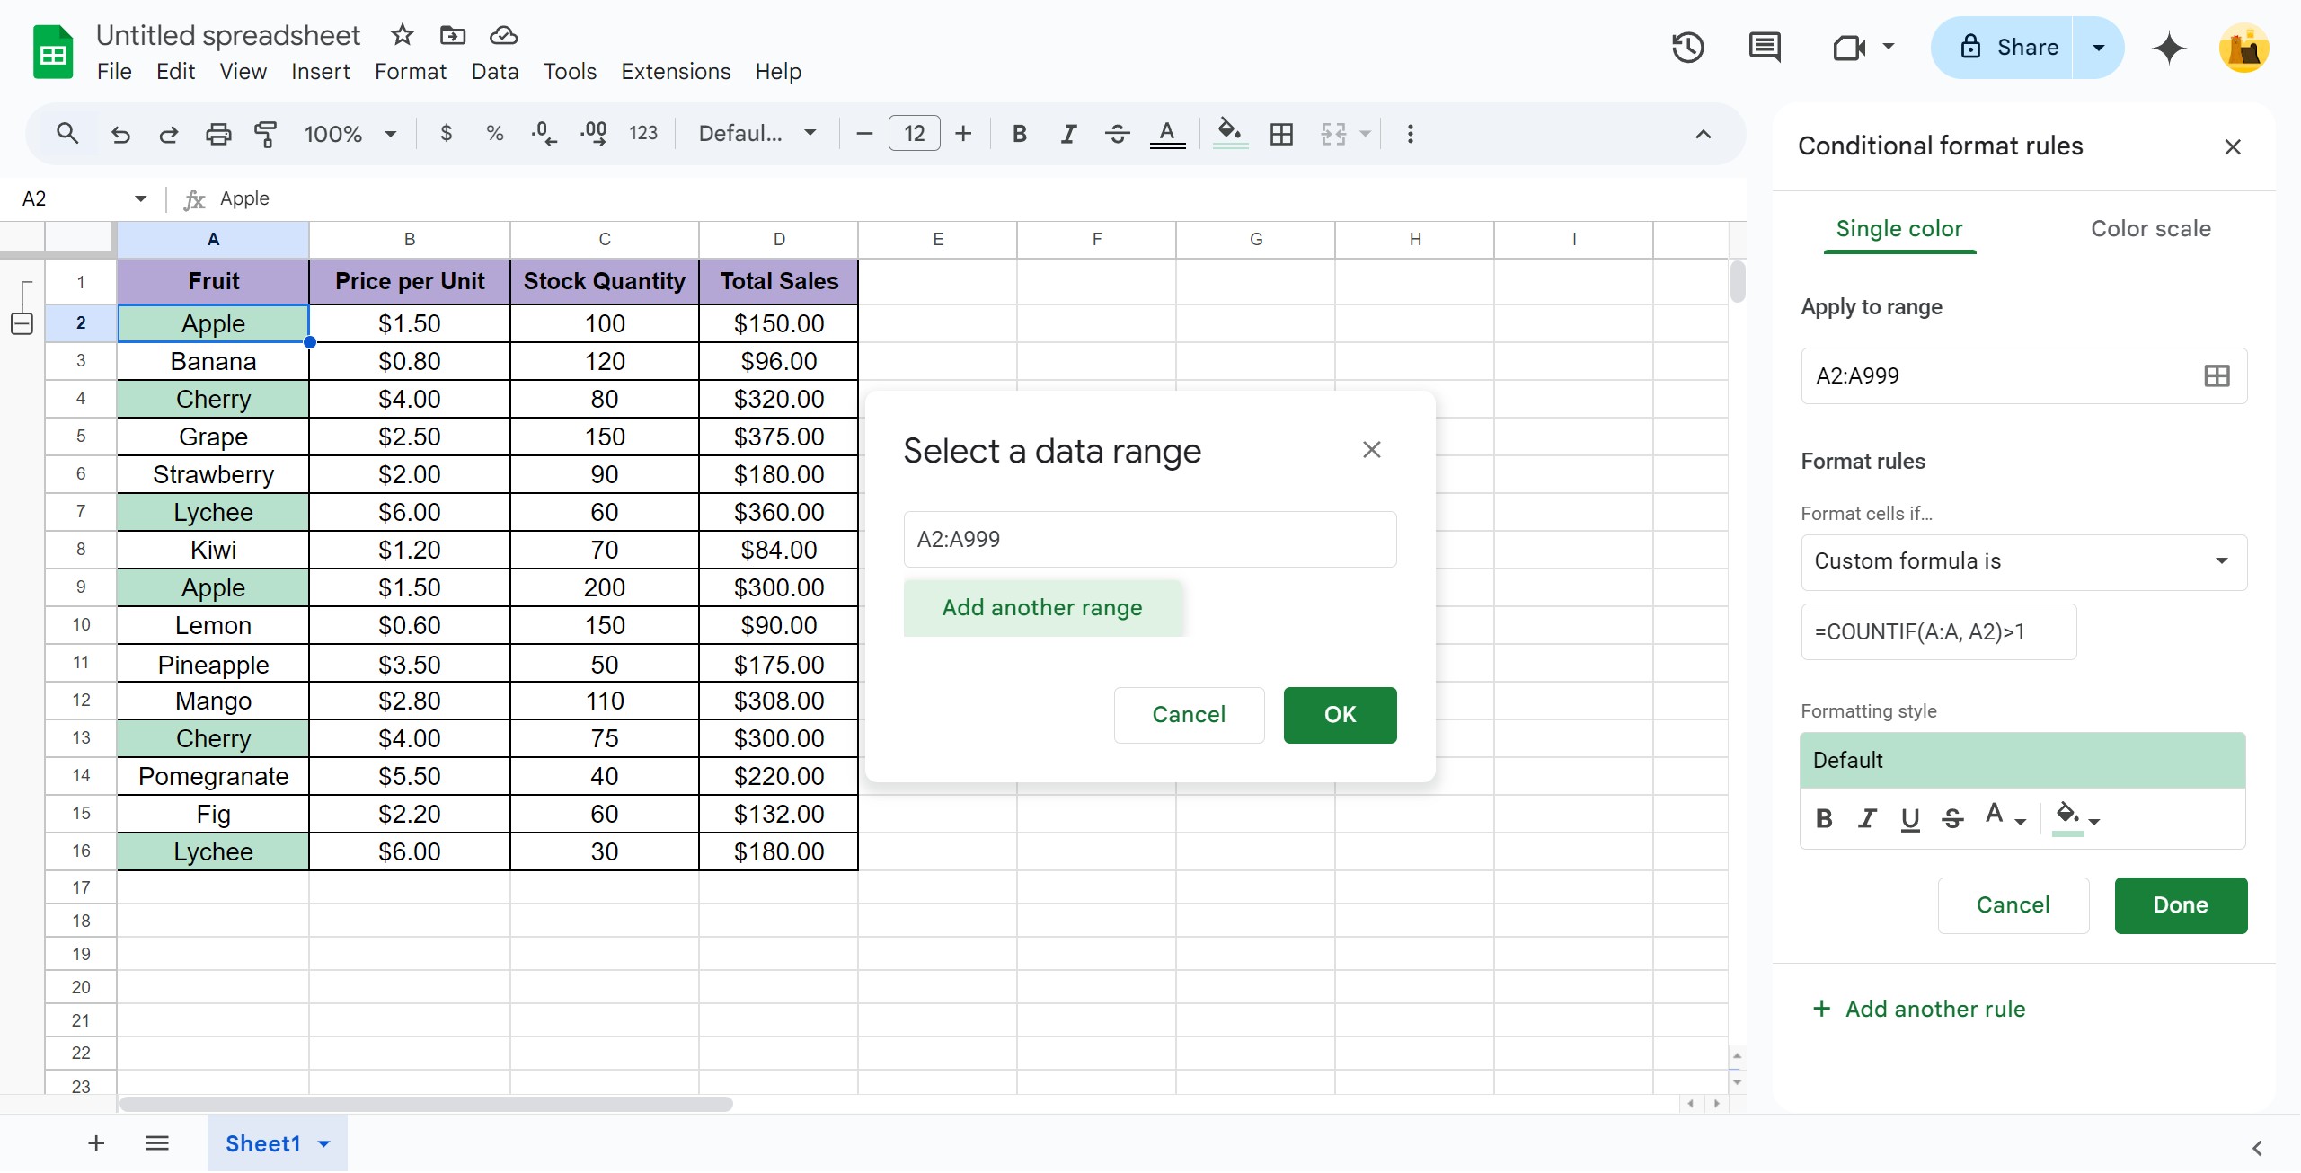Open the Data menu
2301x1173 pixels.
(495, 72)
